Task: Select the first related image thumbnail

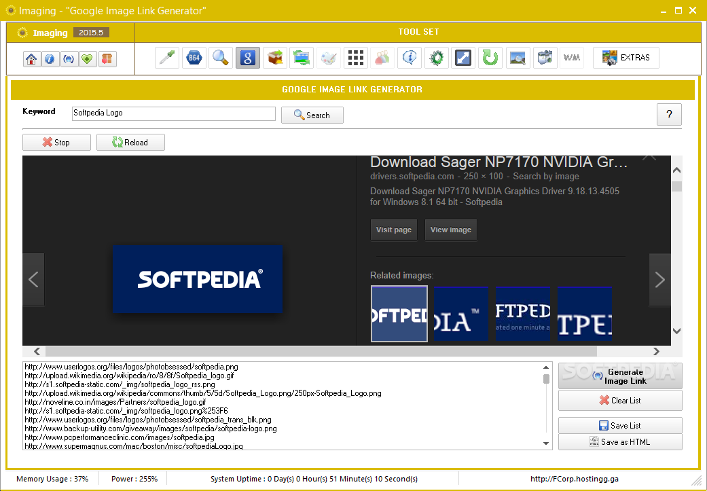Action: (x=399, y=314)
